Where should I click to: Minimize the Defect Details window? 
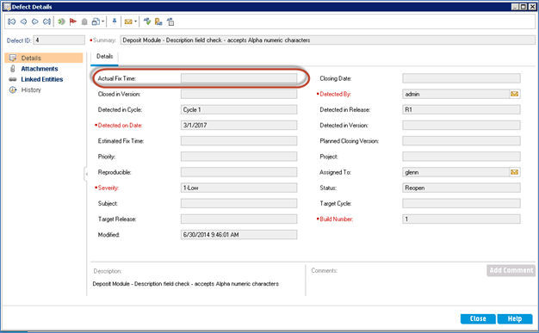coord(515,7)
